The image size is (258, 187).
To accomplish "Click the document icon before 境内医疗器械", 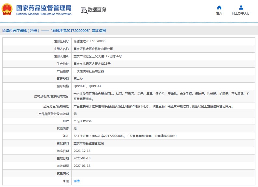I will (x=4, y=31).
